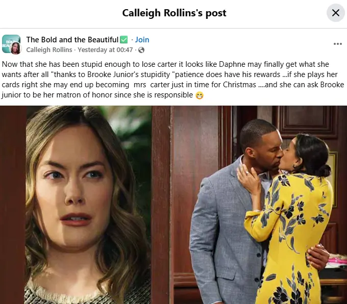The height and width of the screenshot is (304, 347).
Task: Click the grinning emoji in the post
Action: pyautogui.click(x=200, y=95)
